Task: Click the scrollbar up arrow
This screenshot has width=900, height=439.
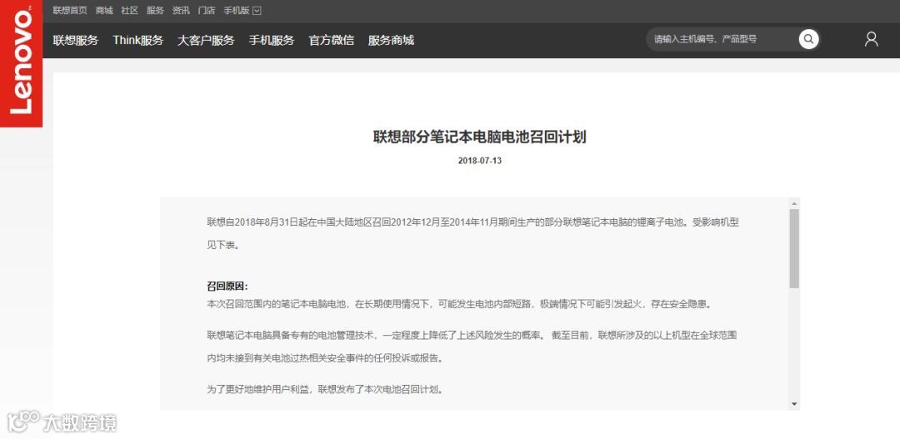Action: [794, 203]
